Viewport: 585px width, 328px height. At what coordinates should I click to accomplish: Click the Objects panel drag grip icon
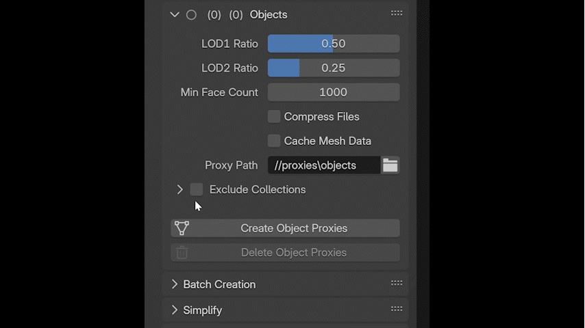(x=397, y=14)
